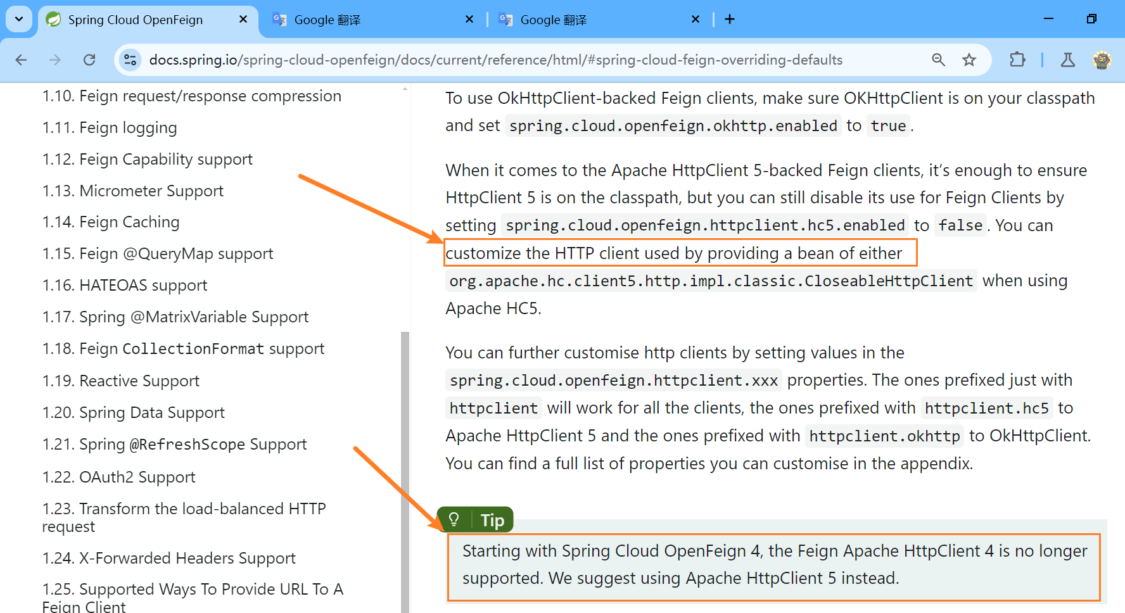Viewport: 1125px width, 613px height.
Task: Click the Tip lightbulb icon
Action: (x=454, y=520)
